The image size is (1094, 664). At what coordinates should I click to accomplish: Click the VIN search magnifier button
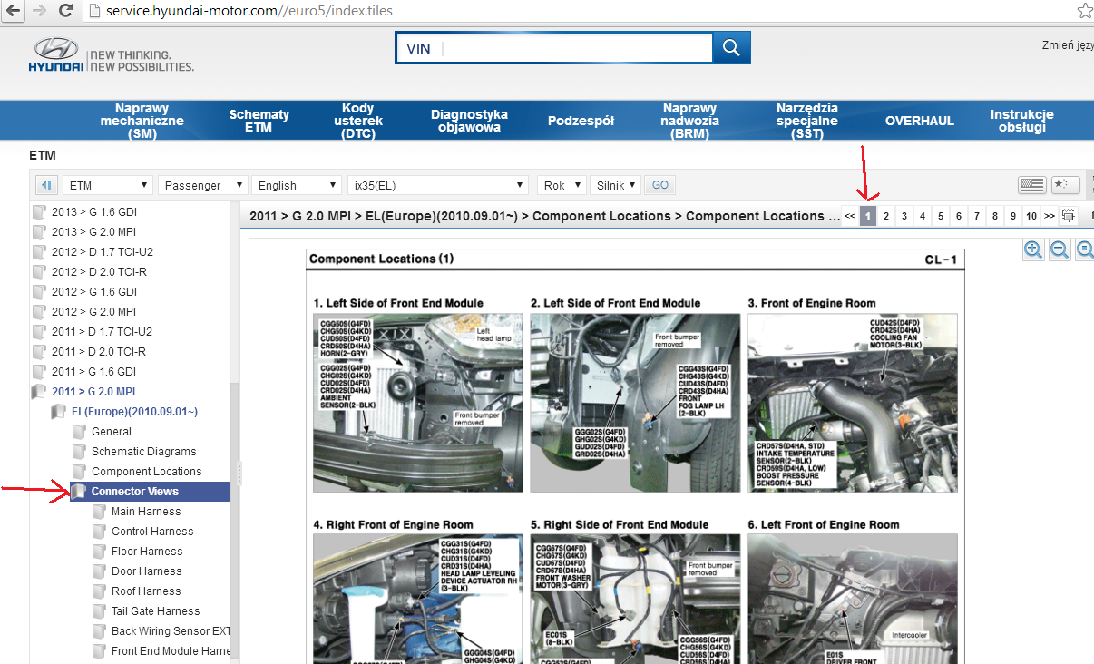[730, 48]
